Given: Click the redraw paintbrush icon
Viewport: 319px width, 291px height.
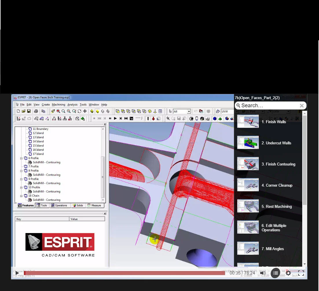Looking at the screenshot, I should click(x=53, y=111).
